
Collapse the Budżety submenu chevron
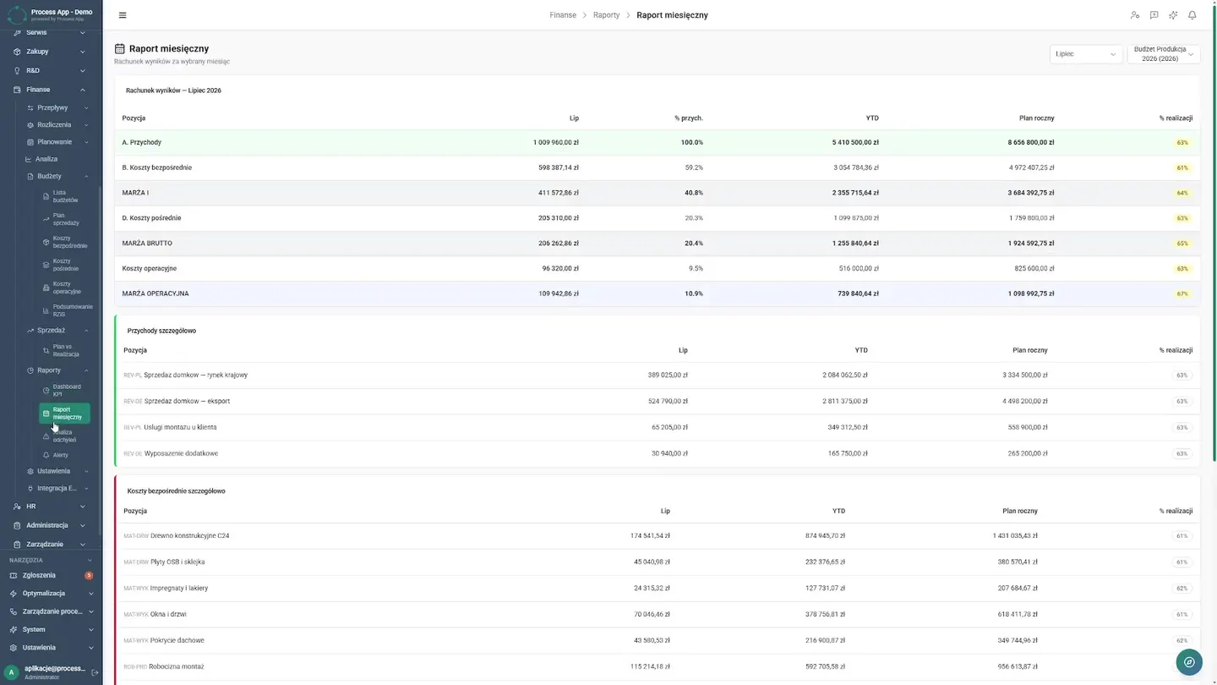click(86, 177)
